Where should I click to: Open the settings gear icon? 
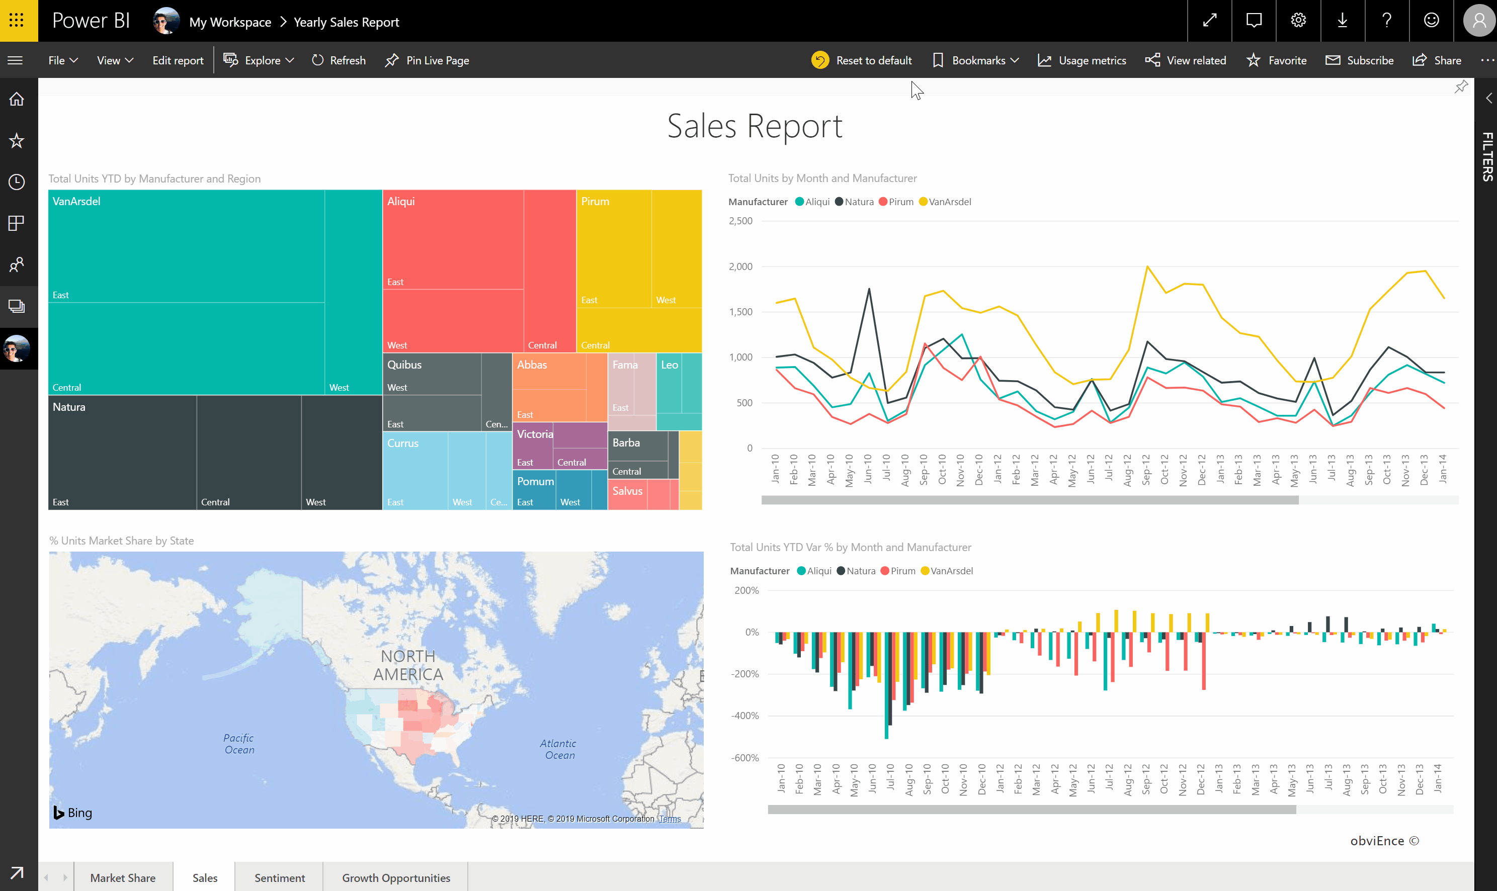(x=1298, y=21)
